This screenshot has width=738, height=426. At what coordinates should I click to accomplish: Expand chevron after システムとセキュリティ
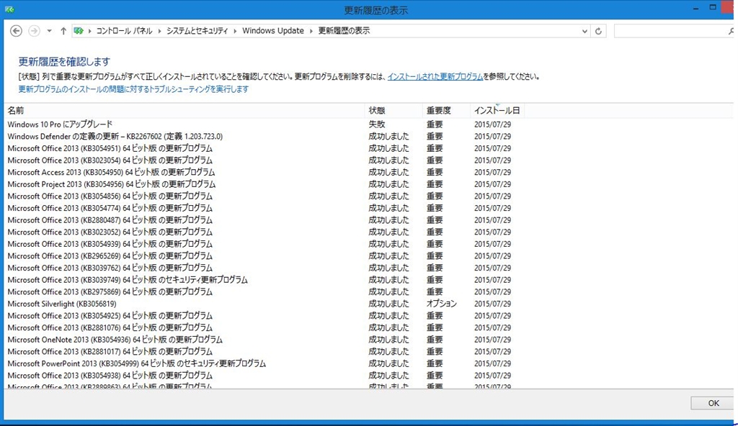[x=235, y=31]
